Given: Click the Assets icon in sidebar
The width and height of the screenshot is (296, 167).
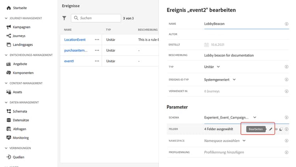Looking at the screenshot, I should (9, 92).
